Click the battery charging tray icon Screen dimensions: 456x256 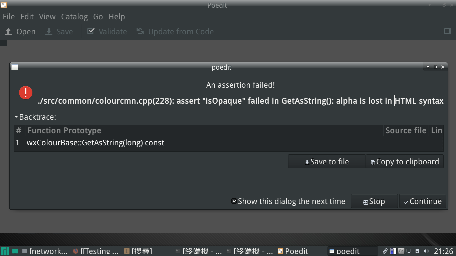pyautogui.click(x=417, y=251)
